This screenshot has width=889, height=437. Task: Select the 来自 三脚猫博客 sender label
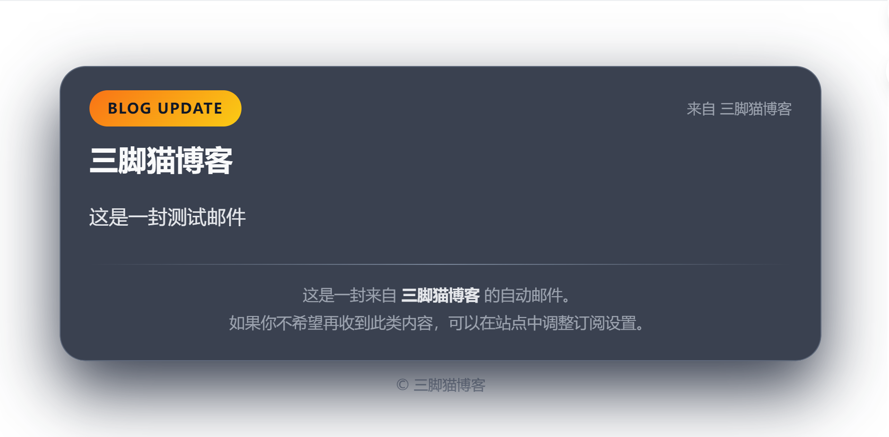click(739, 109)
